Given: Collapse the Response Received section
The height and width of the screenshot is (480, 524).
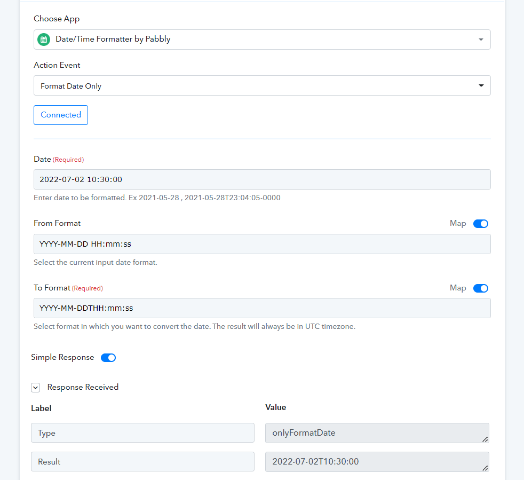Looking at the screenshot, I should [35, 387].
